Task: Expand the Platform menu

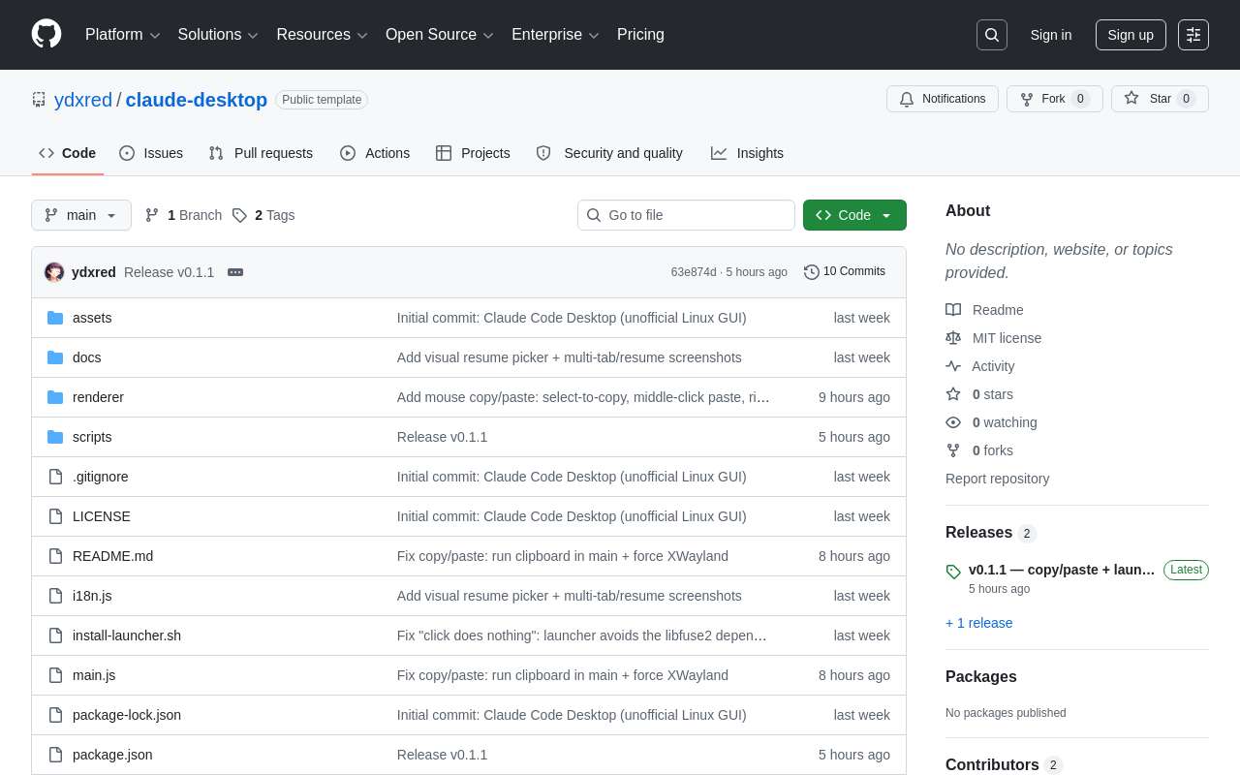Action: 122,35
